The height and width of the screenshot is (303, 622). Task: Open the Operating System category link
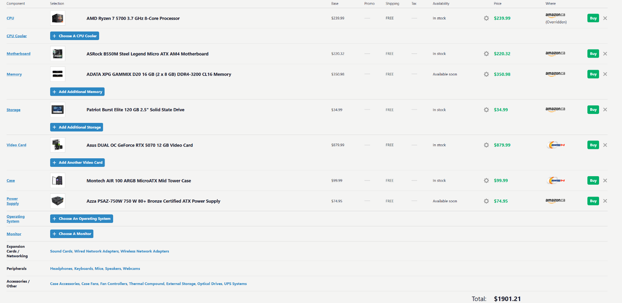(16, 219)
